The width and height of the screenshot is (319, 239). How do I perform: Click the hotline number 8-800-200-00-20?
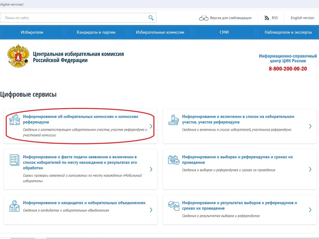click(288, 69)
